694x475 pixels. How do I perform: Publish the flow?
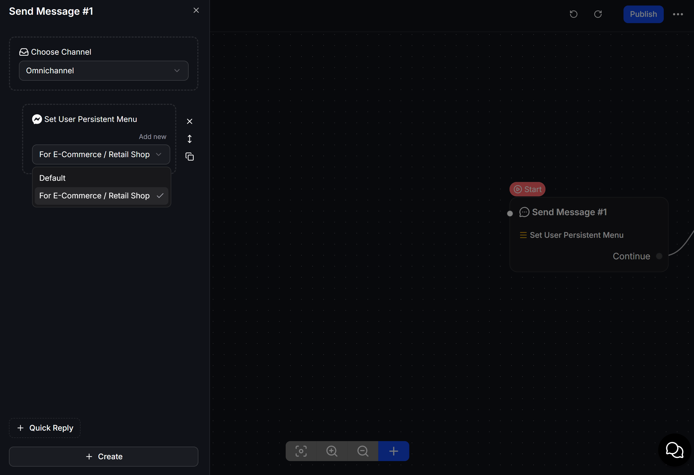click(643, 14)
